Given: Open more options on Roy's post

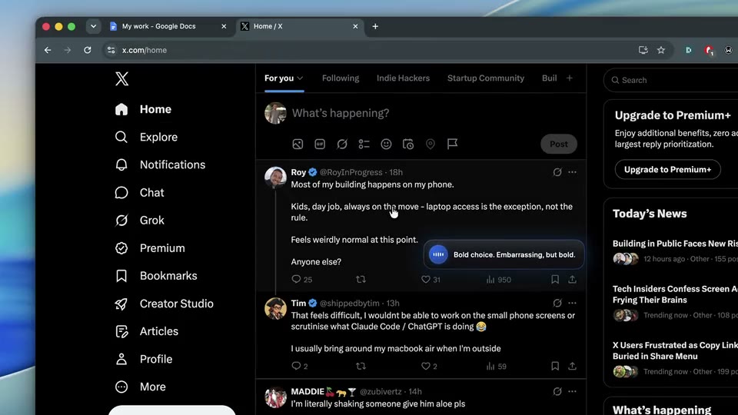Looking at the screenshot, I should click(x=572, y=172).
